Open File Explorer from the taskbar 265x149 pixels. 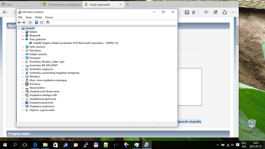click(x=45, y=145)
